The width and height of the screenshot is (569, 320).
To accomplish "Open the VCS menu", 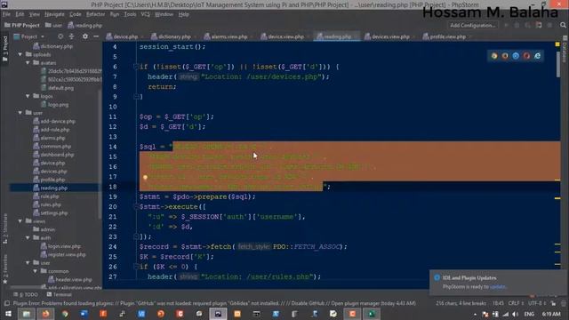I will click(x=145, y=14).
